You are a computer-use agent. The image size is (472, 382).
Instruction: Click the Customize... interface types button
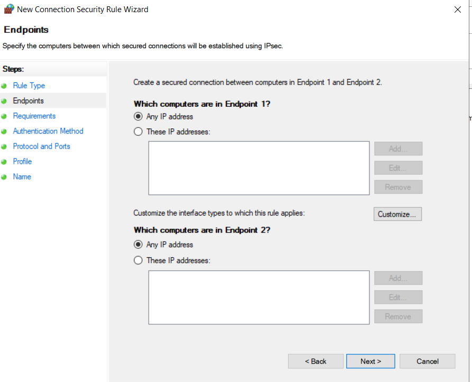coord(397,214)
